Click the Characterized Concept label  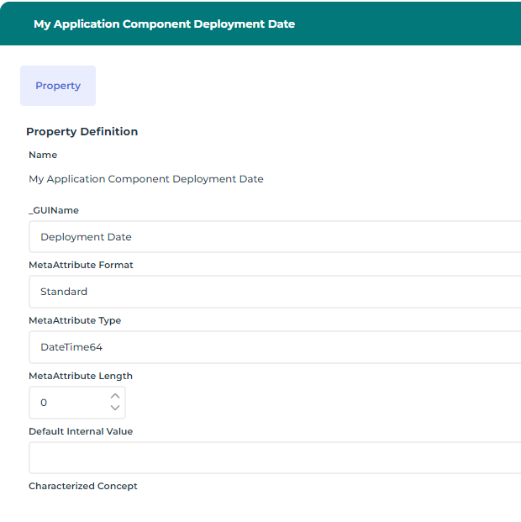(83, 486)
